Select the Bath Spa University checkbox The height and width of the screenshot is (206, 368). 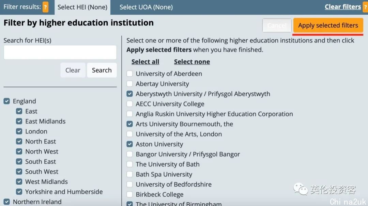pos(129,174)
